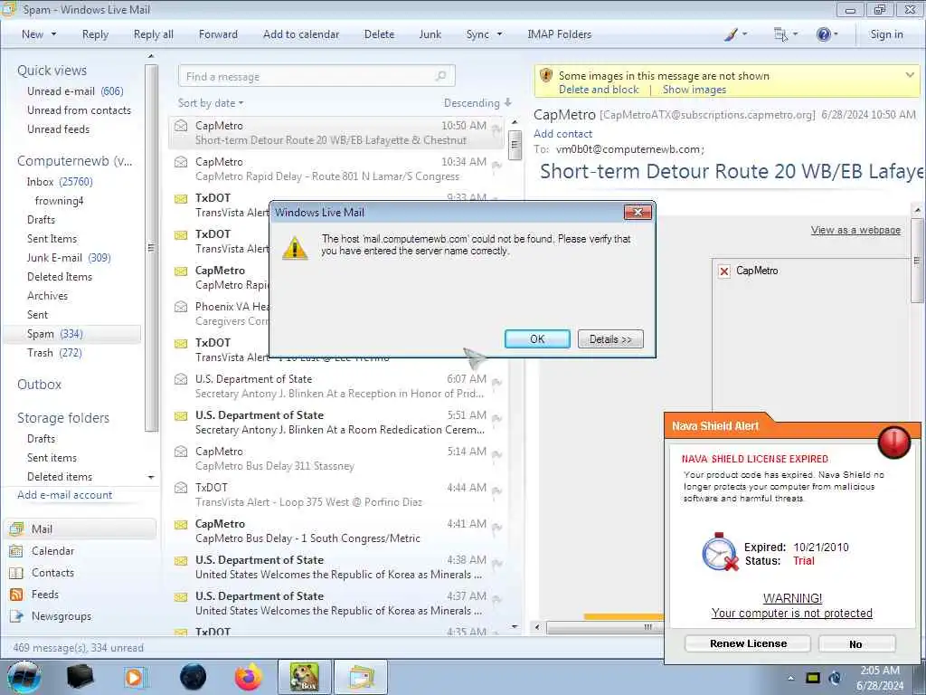
Task: Open the layout menus icon in toolbar
Action: 780,34
